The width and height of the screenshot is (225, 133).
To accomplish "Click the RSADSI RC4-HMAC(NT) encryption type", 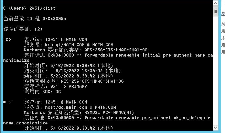I will pyautogui.click(x=109, y=112).
